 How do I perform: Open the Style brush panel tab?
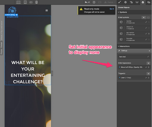[120, 2]
